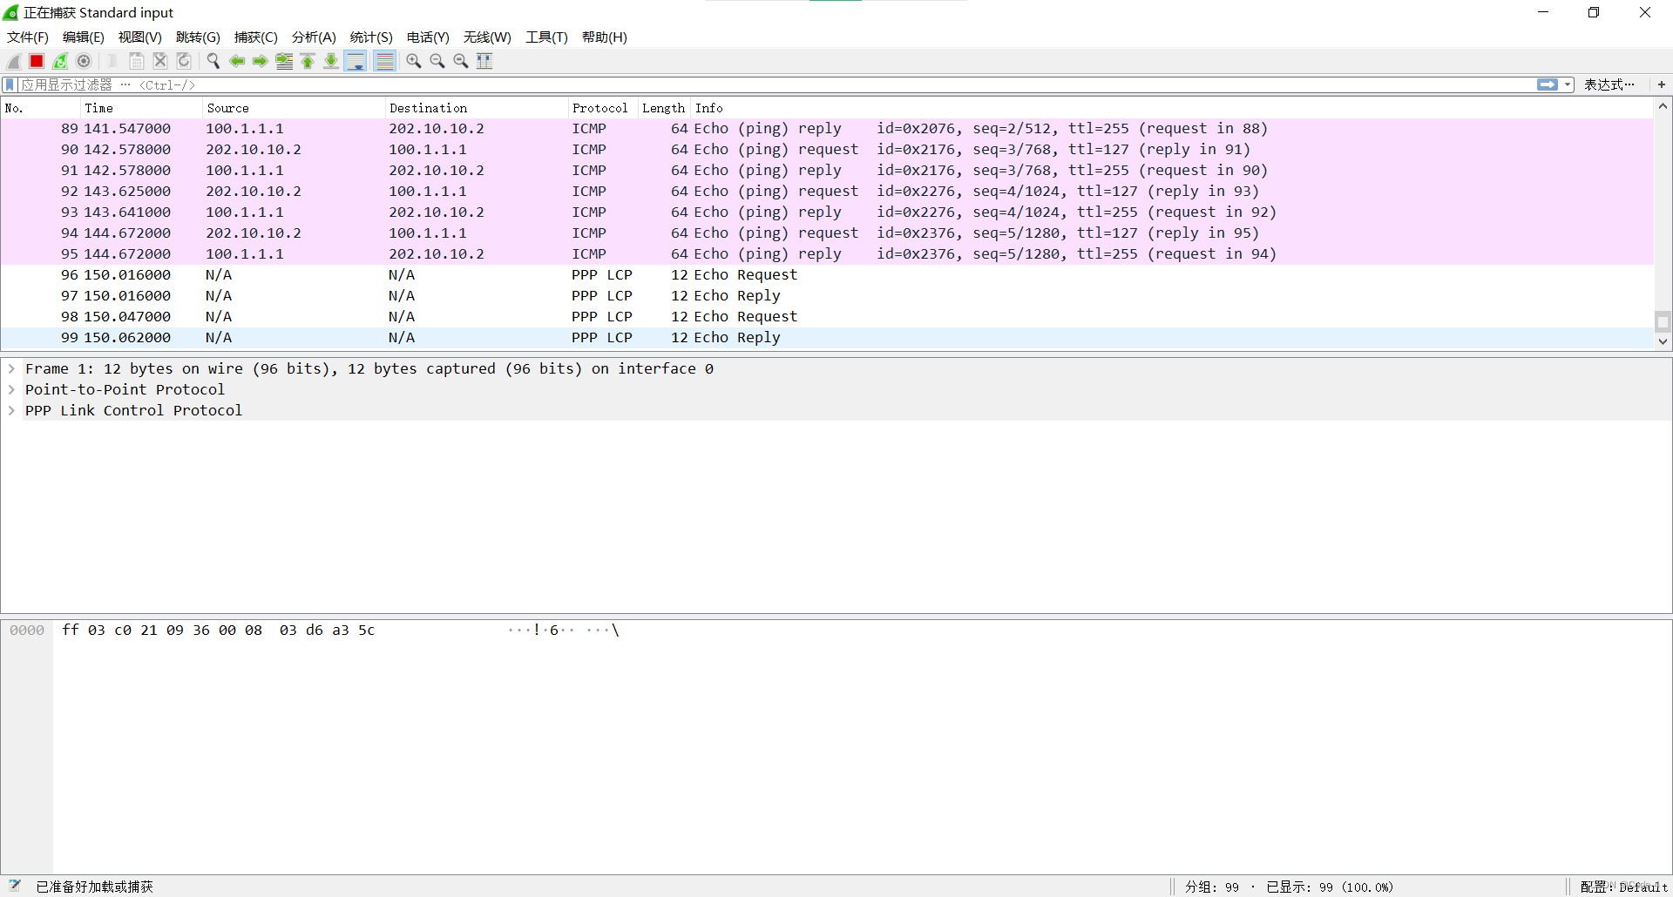Select packet 99 Echo Reply row
Viewport: 1673px width, 897px height.
(827, 338)
